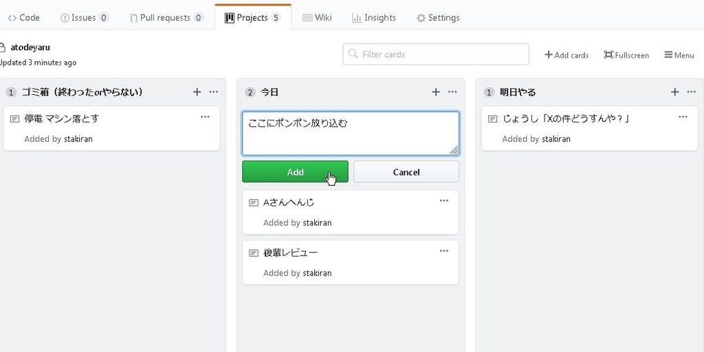Screen dimensions: 704x352
Task: Open the Code tab
Action: [x=24, y=17]
